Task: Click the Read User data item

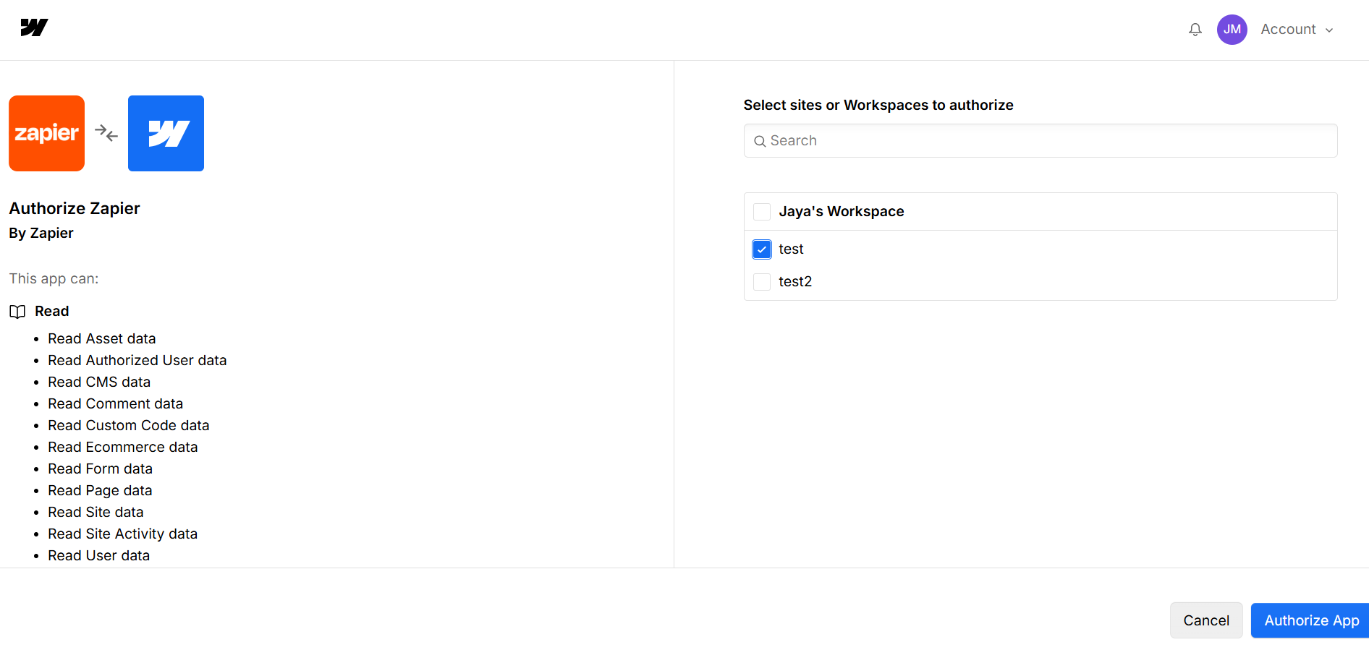Action: [99, 555]
